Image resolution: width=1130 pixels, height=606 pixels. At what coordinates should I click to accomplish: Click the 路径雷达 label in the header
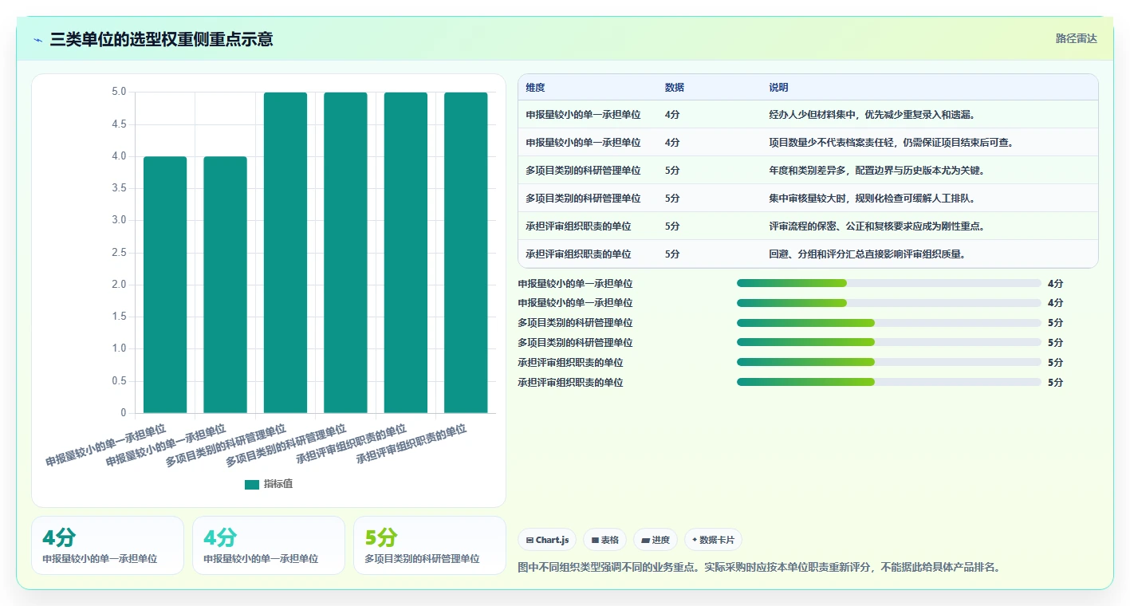(x=1077, y=38)
